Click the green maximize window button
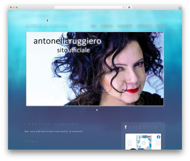 coord(17,7)
